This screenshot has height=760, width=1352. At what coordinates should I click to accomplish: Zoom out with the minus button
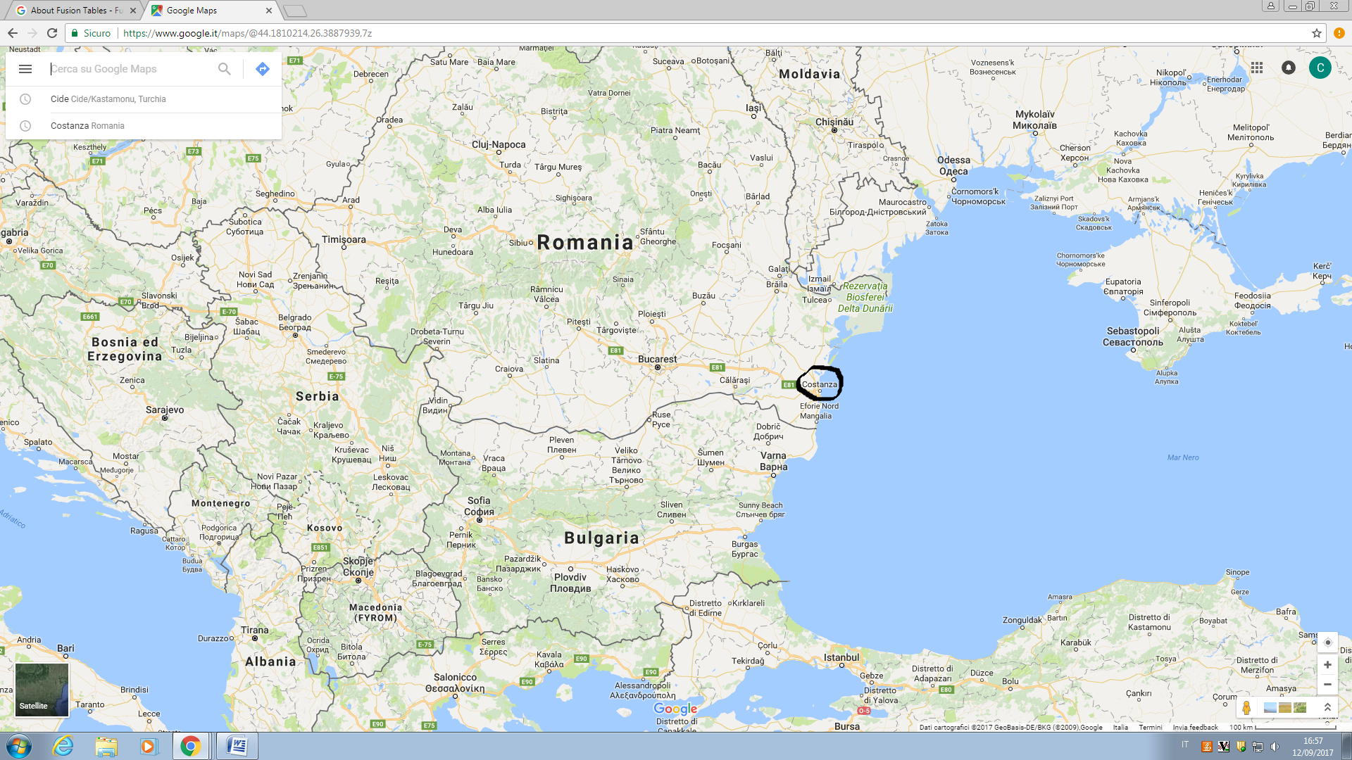point(1327,685)
